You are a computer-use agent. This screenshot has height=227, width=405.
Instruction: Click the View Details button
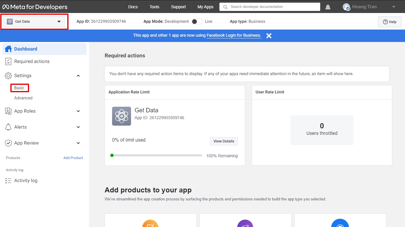pyautogui.click(x=224, y=141)
